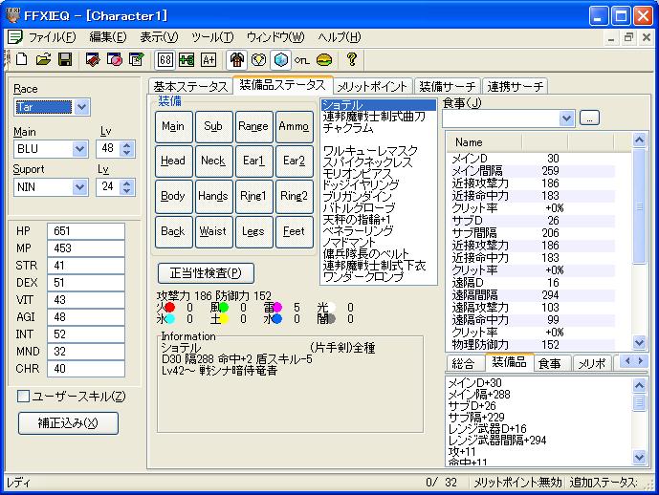The width and height of the screenshot is (659, 495).
Task: Click the Ammo equipment slot button
Action: [x=294, y=126]
